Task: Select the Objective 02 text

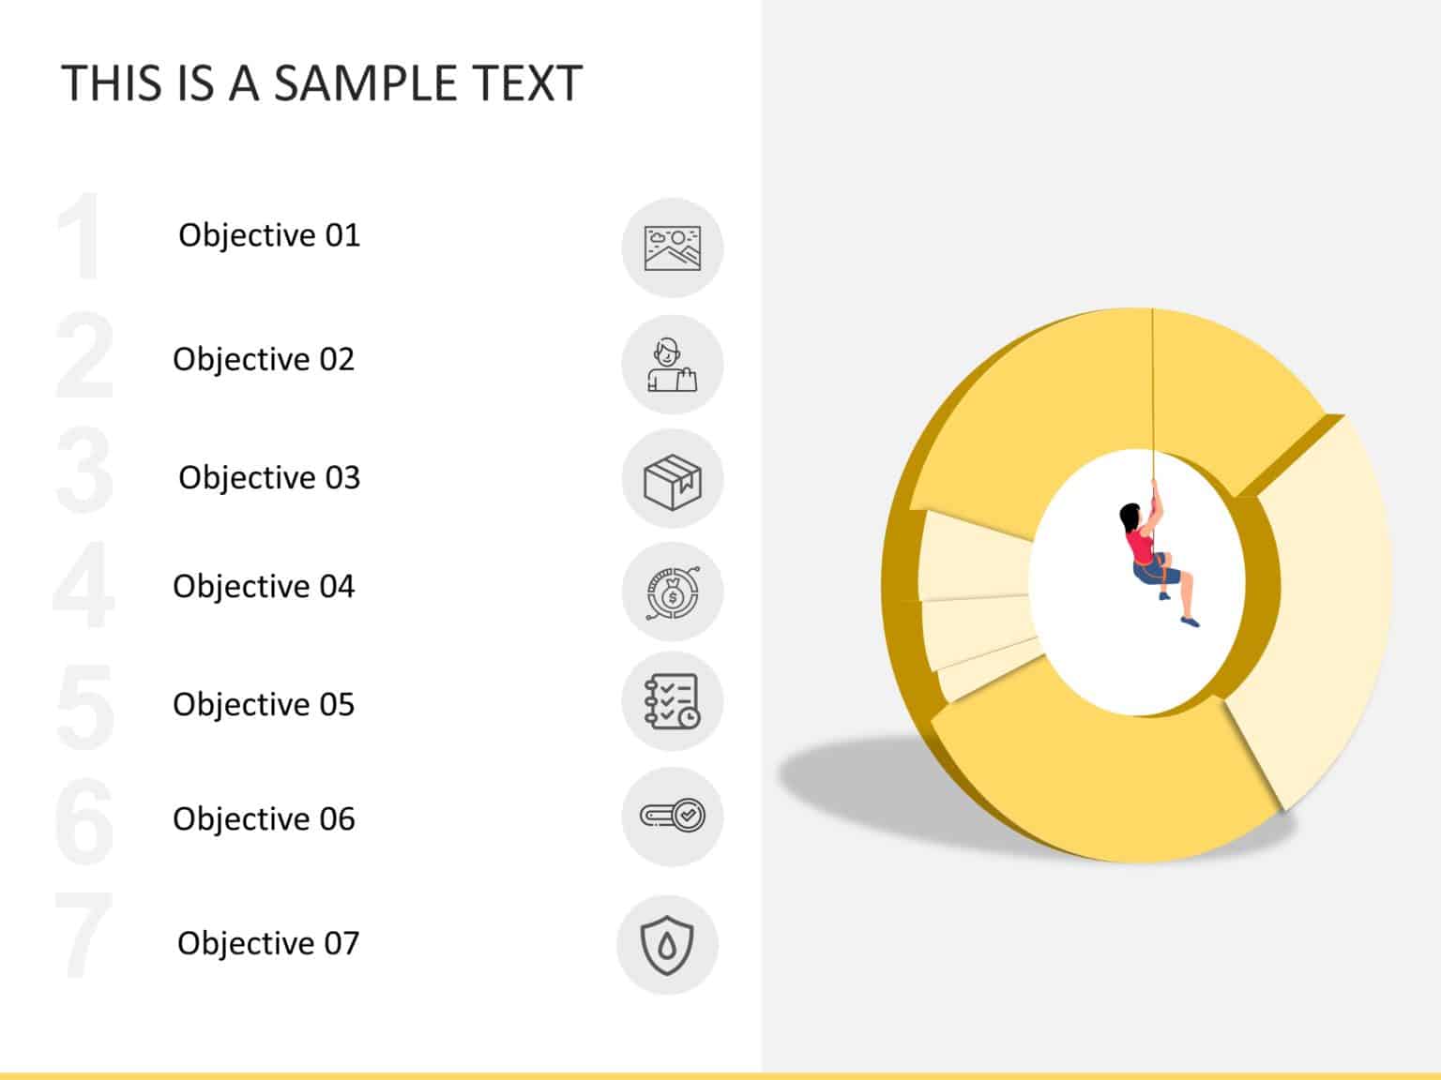Action: tap(264, 359)
